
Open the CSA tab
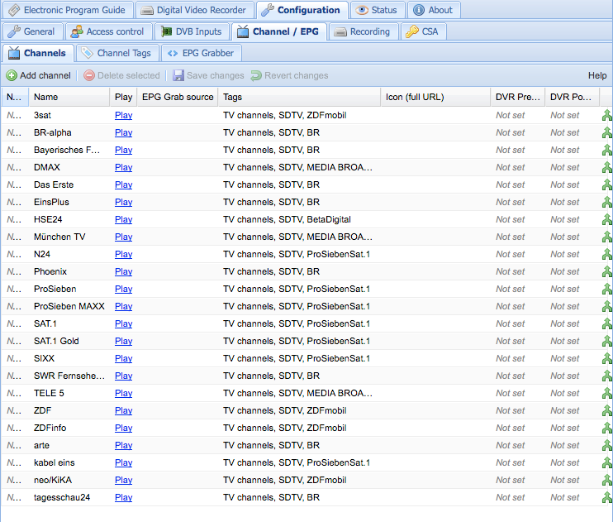point(423,31)
